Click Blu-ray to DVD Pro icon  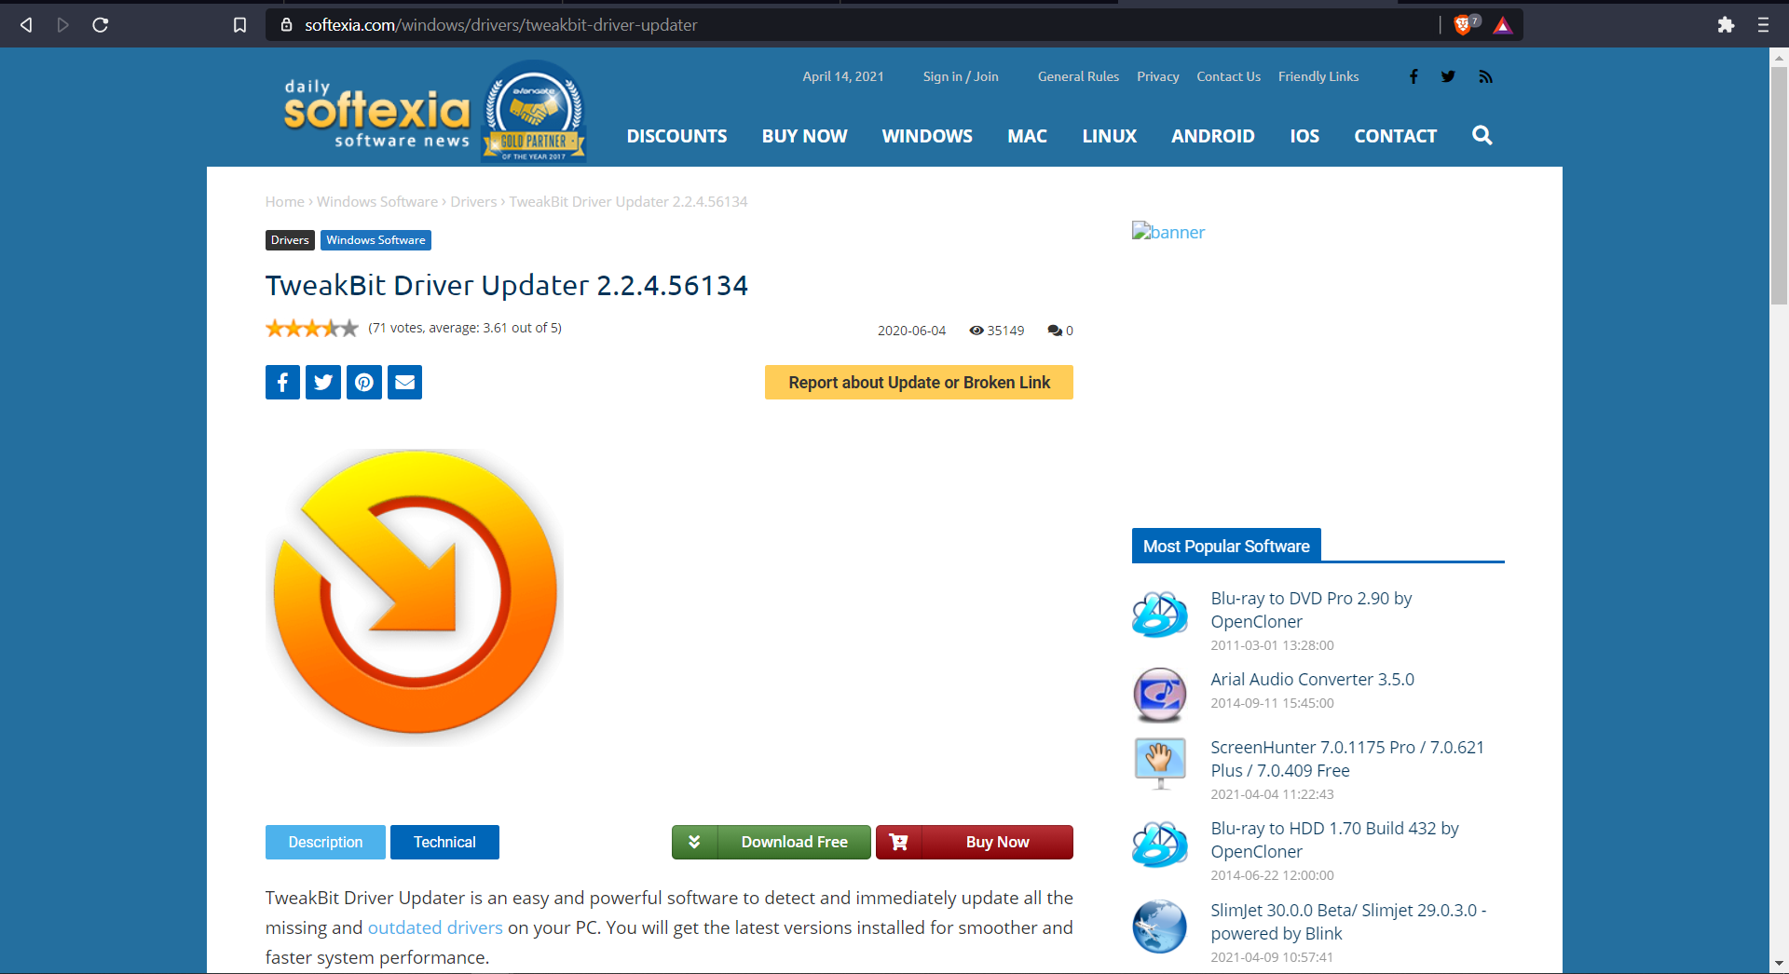tap(1159, 614)
